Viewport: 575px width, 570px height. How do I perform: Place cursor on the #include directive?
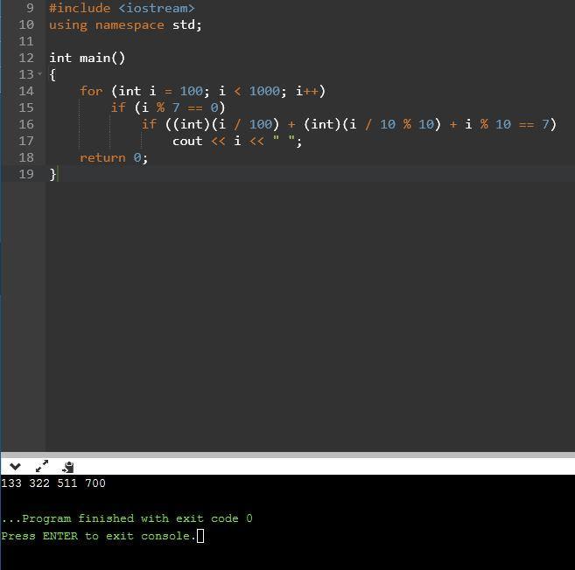[x=80, y=8]
